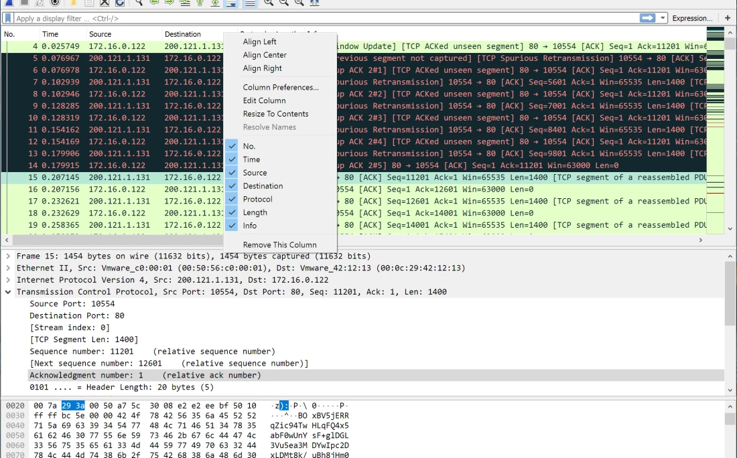Viewport: 737px width, 458px height.
Task: Click the resize columns toolbar icon
Action: tap(314, 3)
